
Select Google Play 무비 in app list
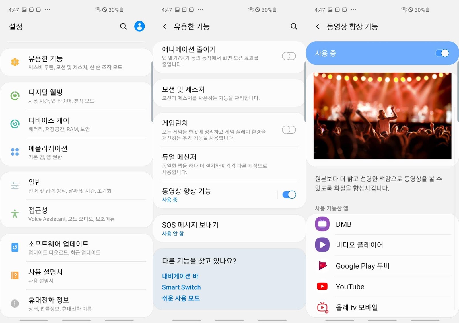(382, 266)
